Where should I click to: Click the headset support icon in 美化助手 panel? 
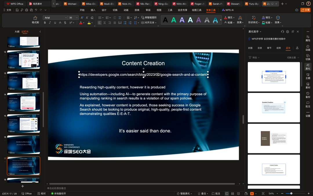283,32
